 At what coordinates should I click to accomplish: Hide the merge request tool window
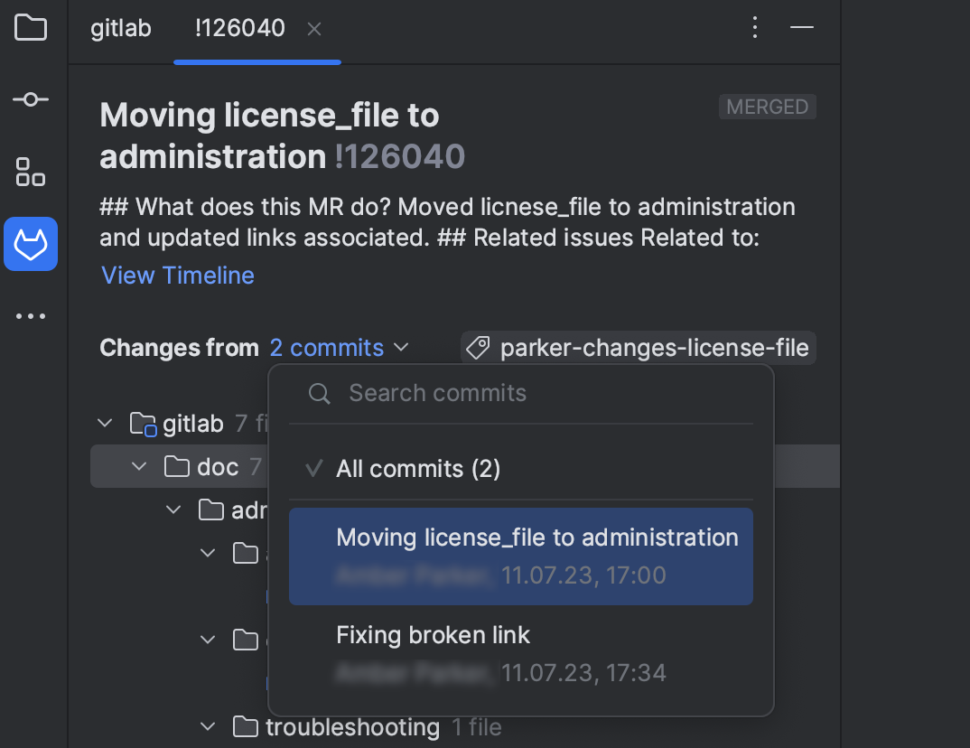click(x=802, y=28)
